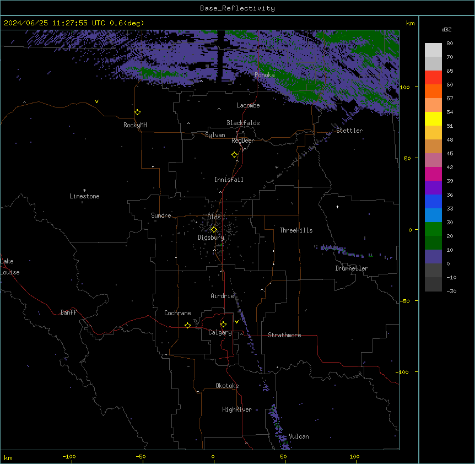Select the royal blue 36 dBZ legend swatch
This screenshot has width=475, height=464.
433,201
